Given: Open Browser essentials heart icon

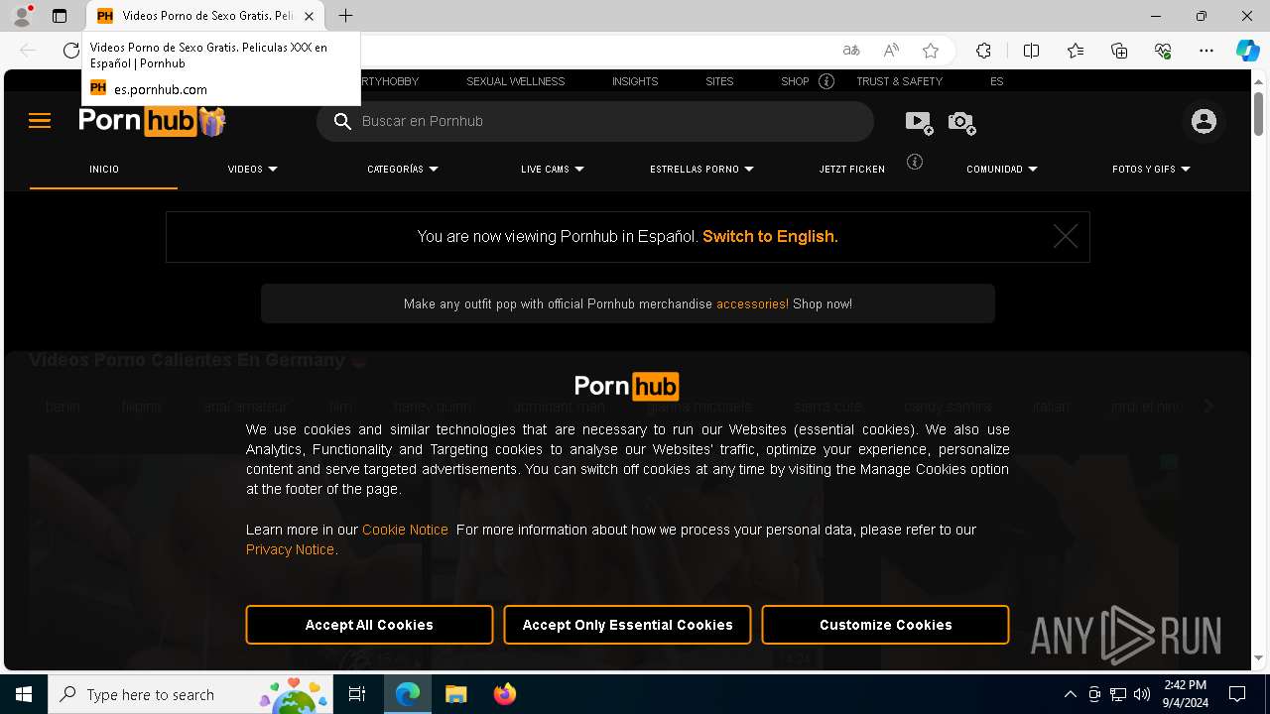Looking at the screenshot, I should pos(1163,51).
